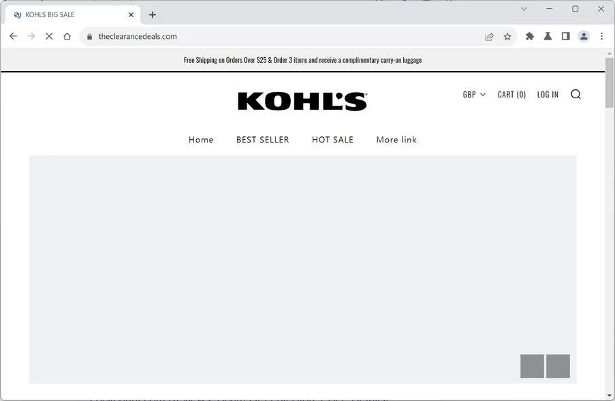Open site search magnifier
Viewport: 615px width, 401px height.
[575, 94]
